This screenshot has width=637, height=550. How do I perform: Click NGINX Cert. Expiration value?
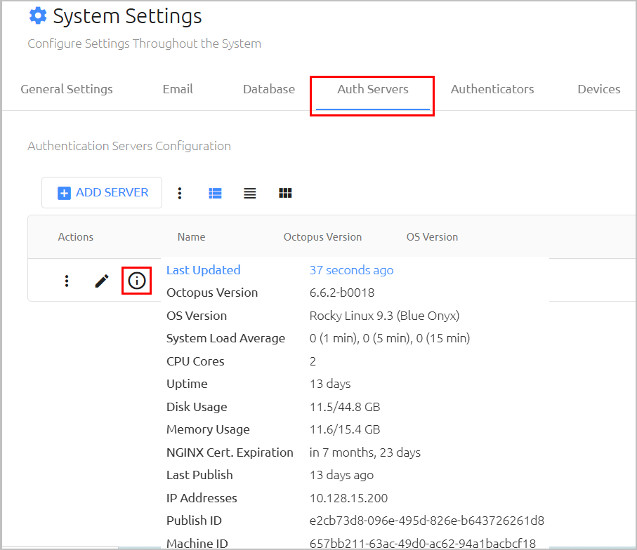pos(365,452)
